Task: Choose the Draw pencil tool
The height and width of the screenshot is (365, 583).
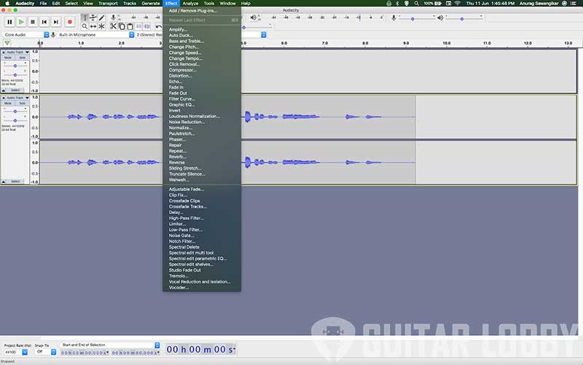Action: click(101, 17)
